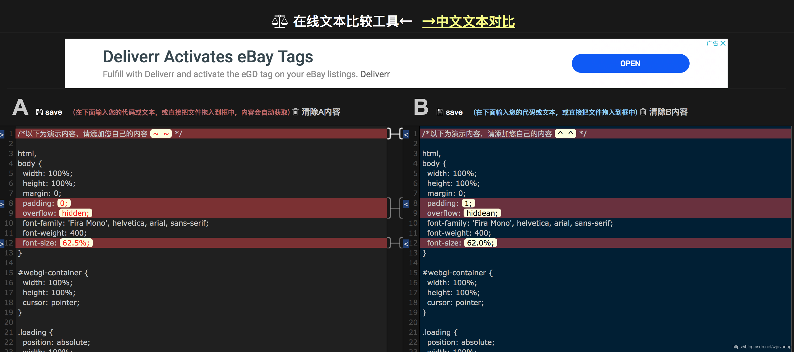Click the Deliverr Activates eBay Tags headline
Viewport: 794px width, 352px height.
(208, 56)
